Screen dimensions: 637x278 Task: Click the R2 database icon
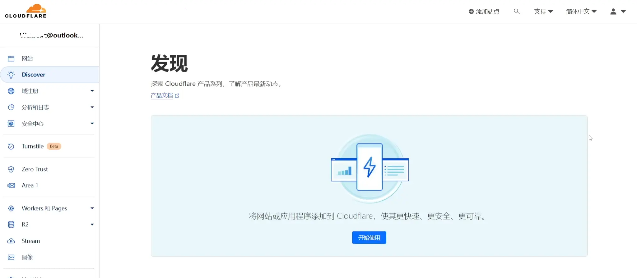pyautogui.click(x=11, y=225)
